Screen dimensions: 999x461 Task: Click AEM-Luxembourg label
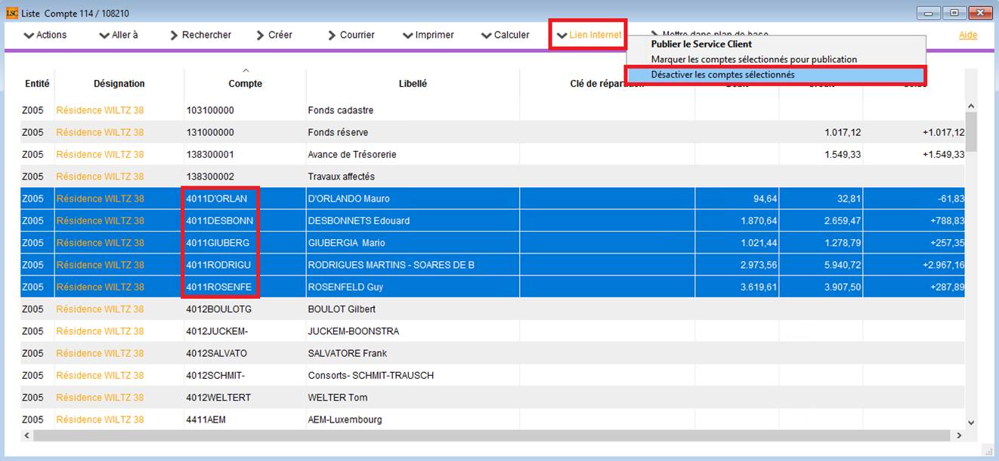(x=345, y=420)
